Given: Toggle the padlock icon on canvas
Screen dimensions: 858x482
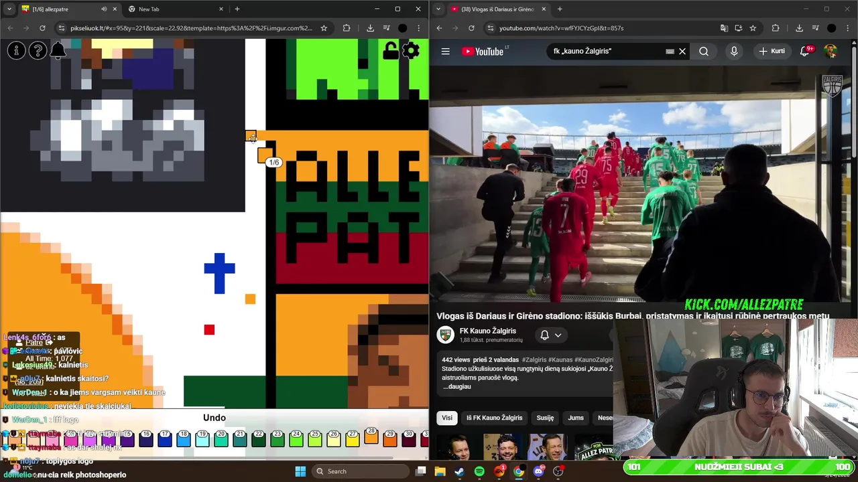Looking at the screenshot, I should (390, 50).
